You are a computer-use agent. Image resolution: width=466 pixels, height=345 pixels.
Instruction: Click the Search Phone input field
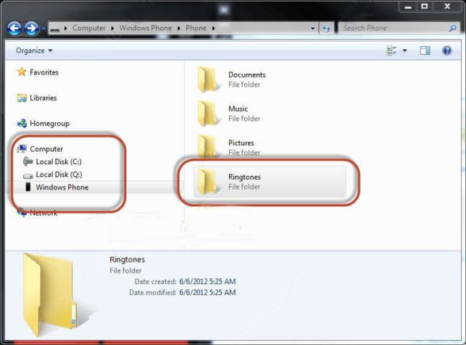[x=394, y=28]
